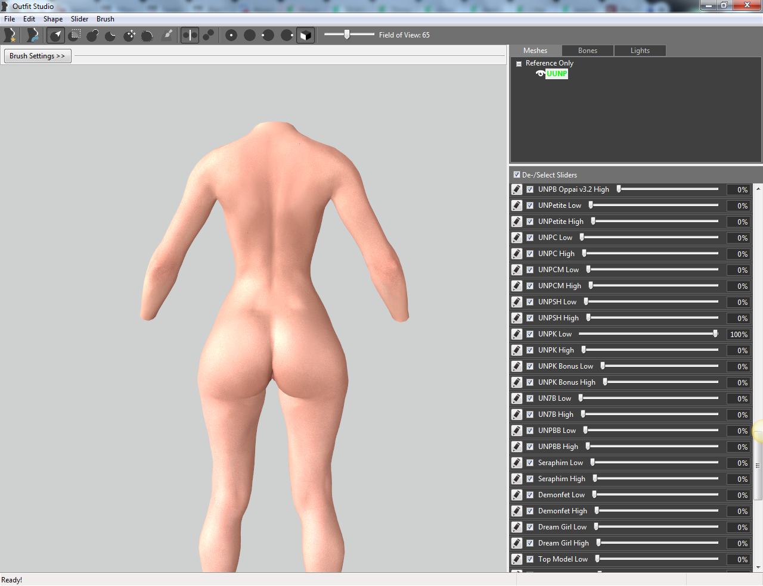Edit the UNPB Oppai v3.2 High slider with pencil
This screenshot has width=763, height=586.
point(517,189)
